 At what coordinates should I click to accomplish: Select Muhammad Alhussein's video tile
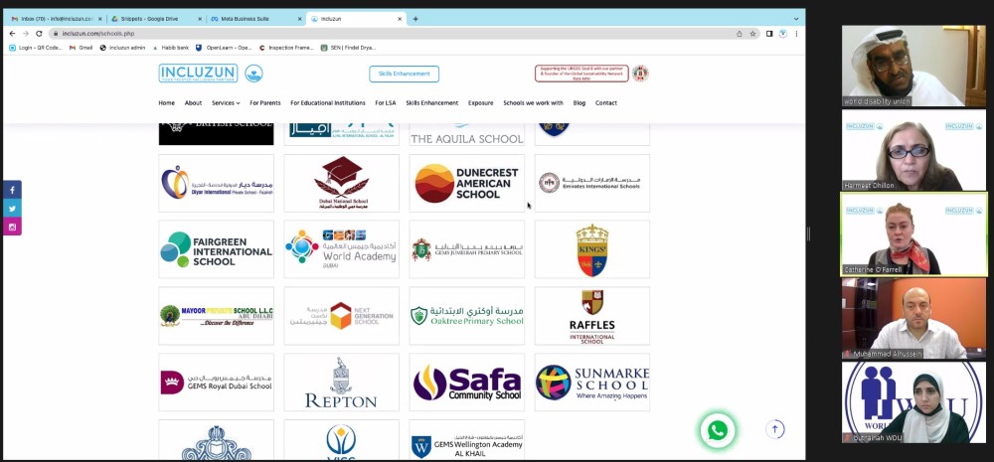coord(913,319)
